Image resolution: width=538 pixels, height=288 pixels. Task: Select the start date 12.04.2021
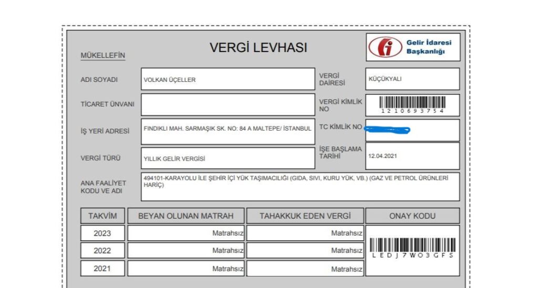pyautogui.click(x=382, y=156)
